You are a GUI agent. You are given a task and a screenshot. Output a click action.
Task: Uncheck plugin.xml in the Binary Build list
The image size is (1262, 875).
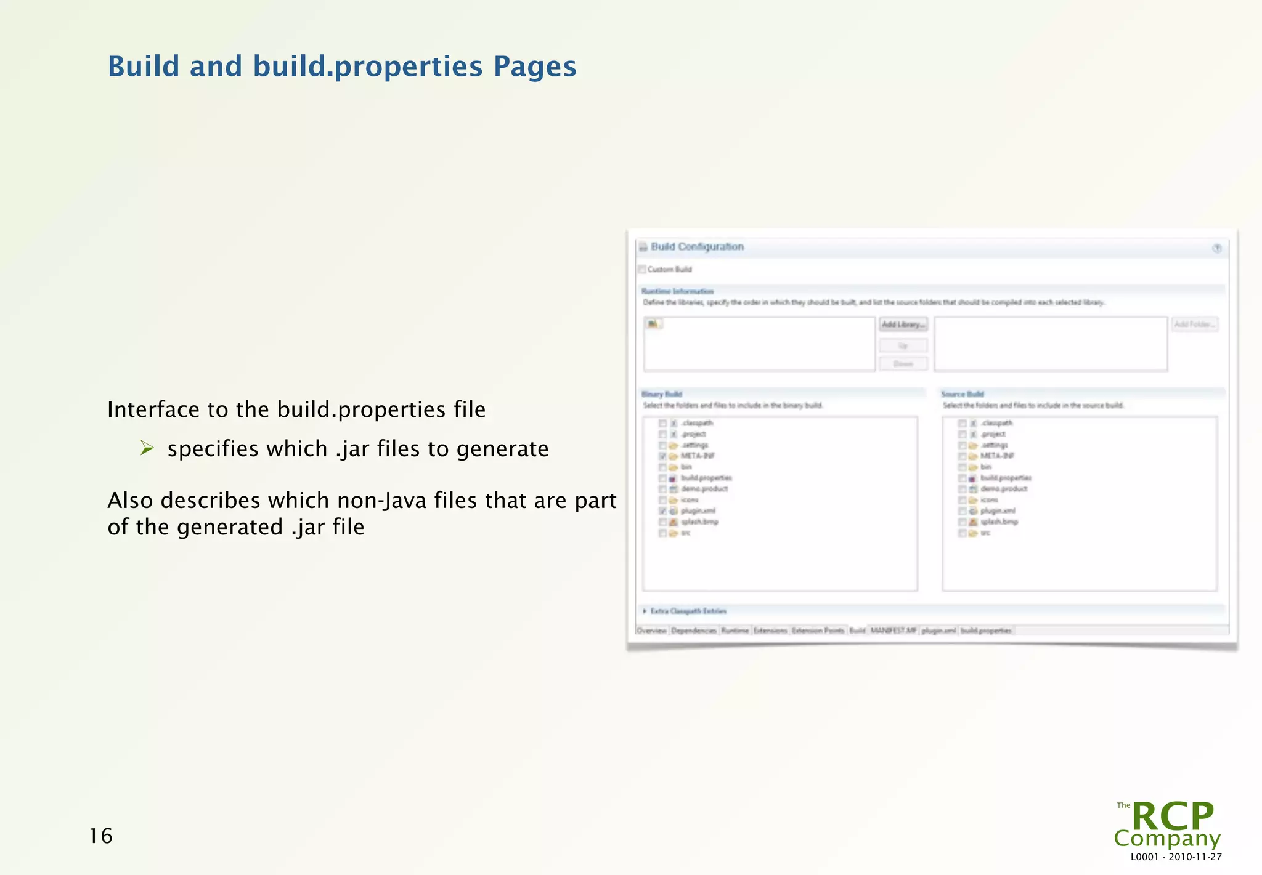click(662, 511)
